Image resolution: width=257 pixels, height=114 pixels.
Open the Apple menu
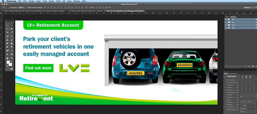coord(3,1)
